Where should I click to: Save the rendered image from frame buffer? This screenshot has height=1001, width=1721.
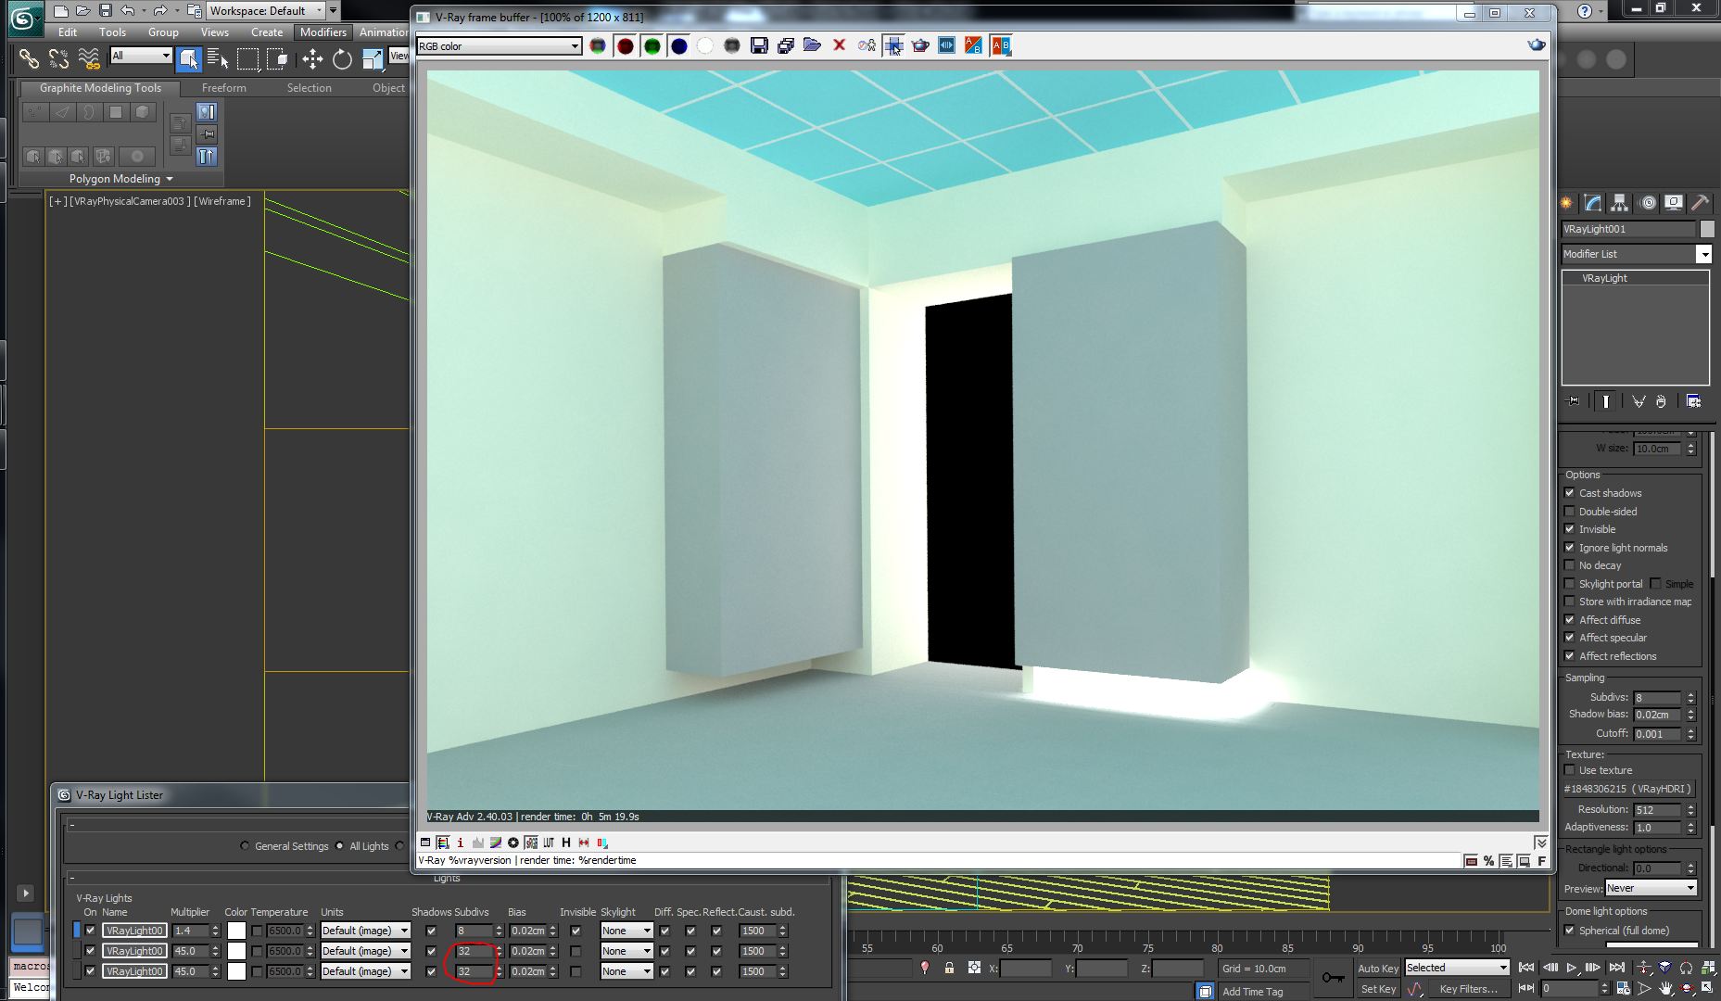pyautogui.click(x=759, y=45)
